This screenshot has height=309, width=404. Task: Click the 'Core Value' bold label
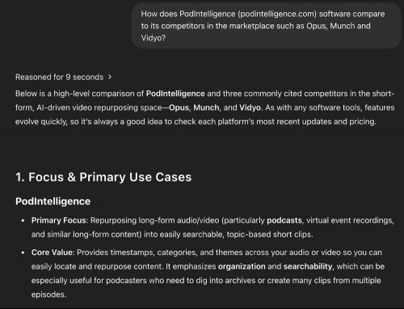[52, 253]
